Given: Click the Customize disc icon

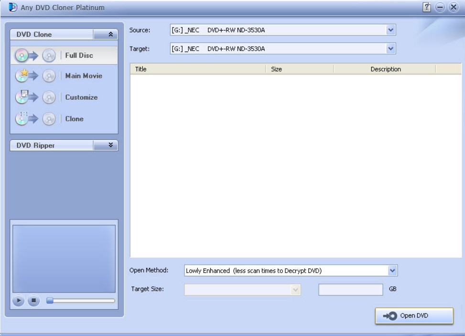Looking at the screenshot, I should (22, 97).
